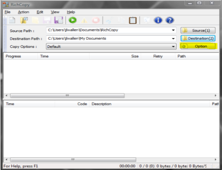Click the blue question mark Help icon
Viewport: 222px width, 170px height.
(x=169, y=20)
